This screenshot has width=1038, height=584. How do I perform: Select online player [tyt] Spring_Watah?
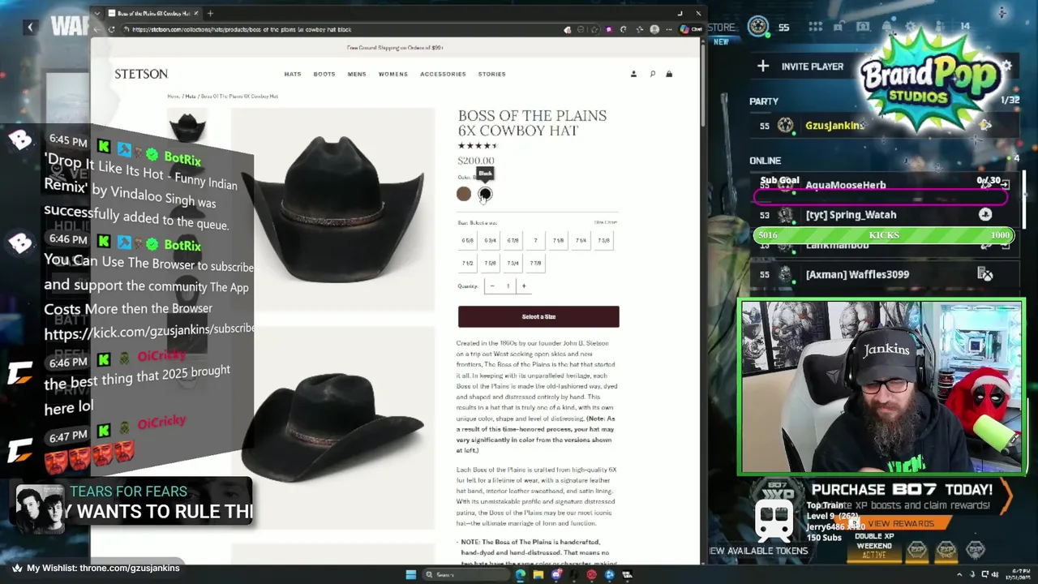[x=851, y=215]
